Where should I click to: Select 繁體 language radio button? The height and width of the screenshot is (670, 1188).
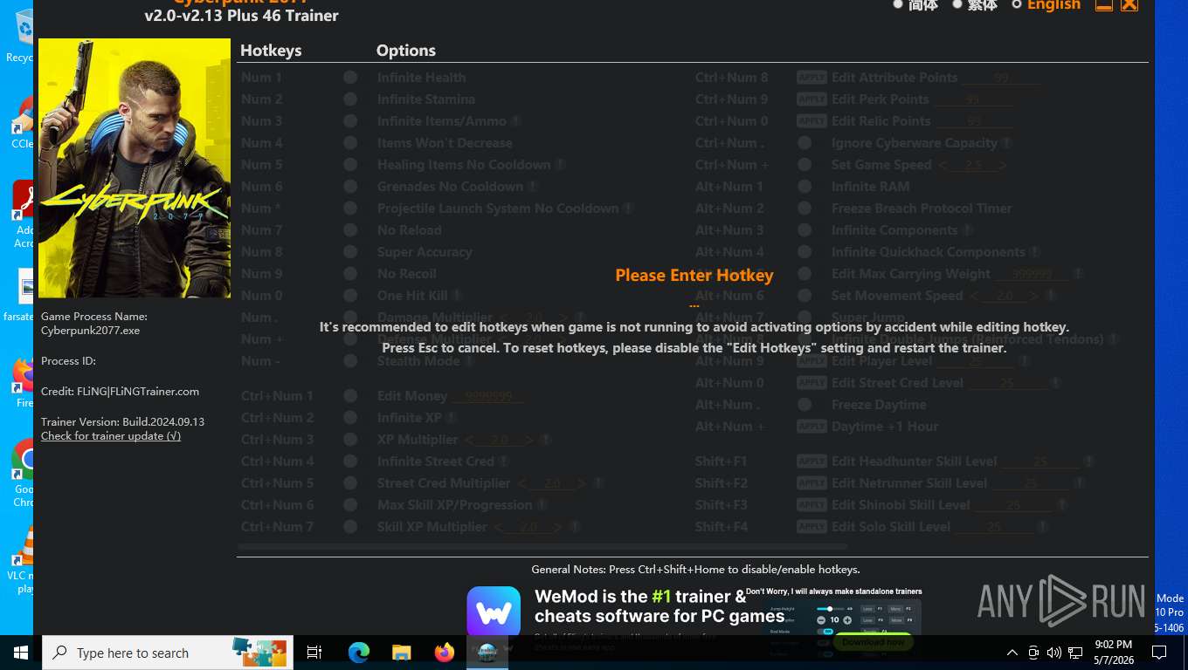[957, 4]
